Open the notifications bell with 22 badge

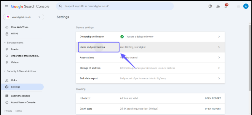click(226, 6)
